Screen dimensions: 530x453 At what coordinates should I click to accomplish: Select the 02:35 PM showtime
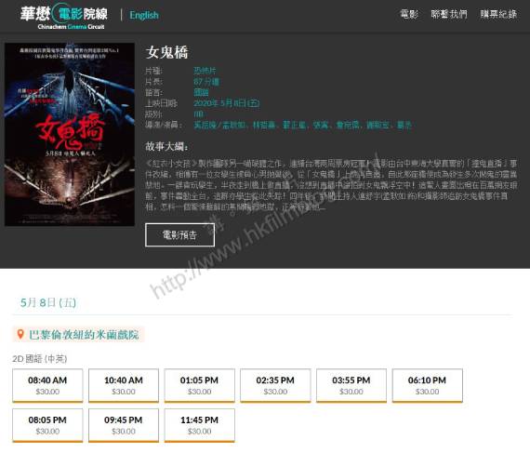(x=275, y=385)
